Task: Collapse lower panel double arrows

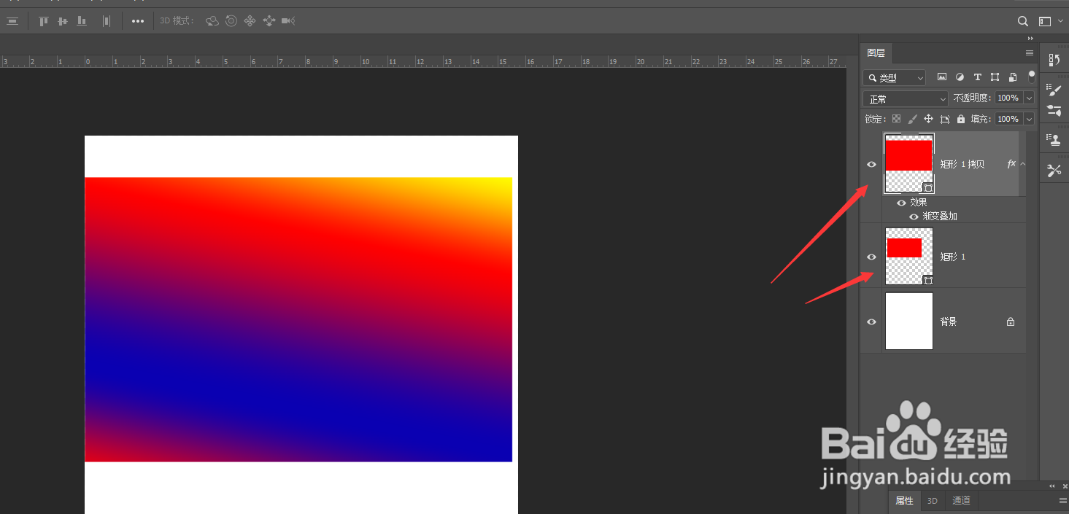Action: coord(1051,486)
